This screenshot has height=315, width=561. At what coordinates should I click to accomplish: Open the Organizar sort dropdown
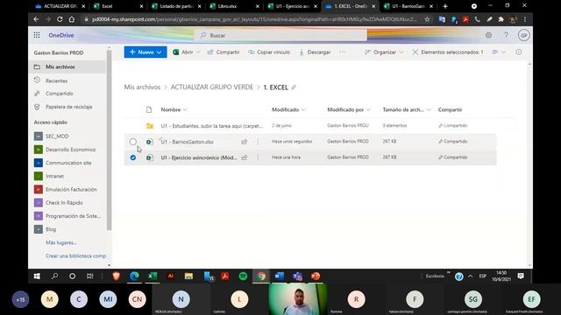point(384,52)
